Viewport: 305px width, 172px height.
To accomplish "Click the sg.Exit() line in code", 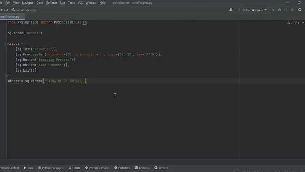I will tap(26, 70).
